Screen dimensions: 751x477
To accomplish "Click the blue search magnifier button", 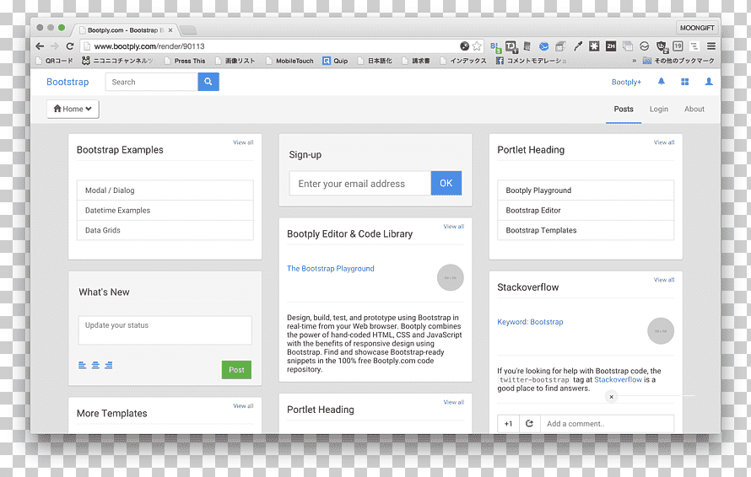I will coord(208,82).
